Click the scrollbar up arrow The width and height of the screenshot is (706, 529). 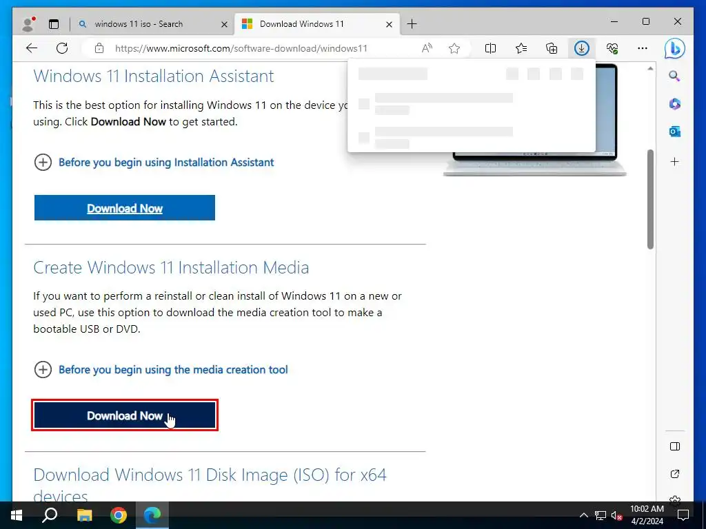pyautogui.click(x=650, y=68)
